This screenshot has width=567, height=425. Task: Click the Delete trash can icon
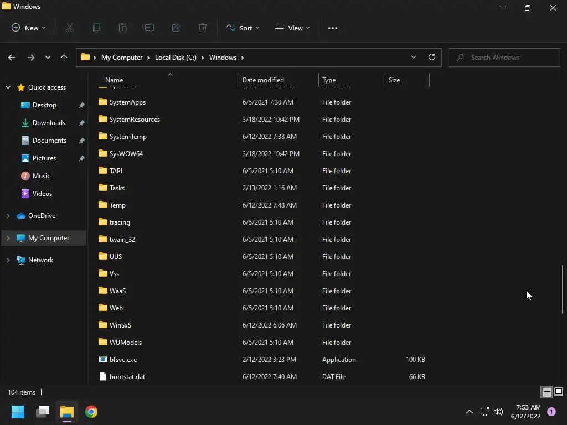pyautogui.click(x=203, y=28)
